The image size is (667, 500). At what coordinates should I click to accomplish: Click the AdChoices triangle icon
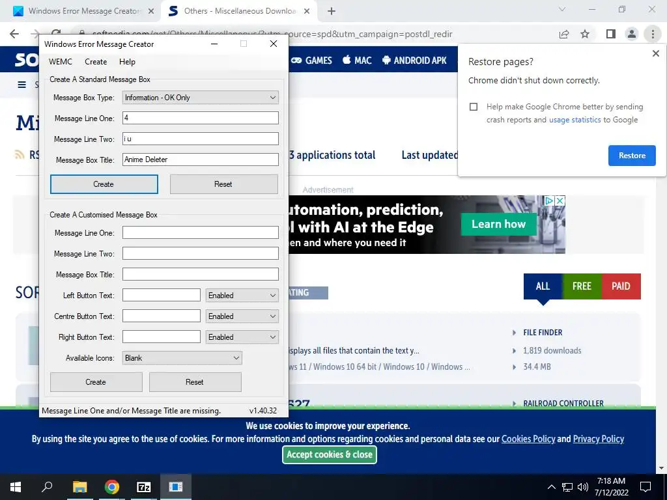[x=550, y=201]
